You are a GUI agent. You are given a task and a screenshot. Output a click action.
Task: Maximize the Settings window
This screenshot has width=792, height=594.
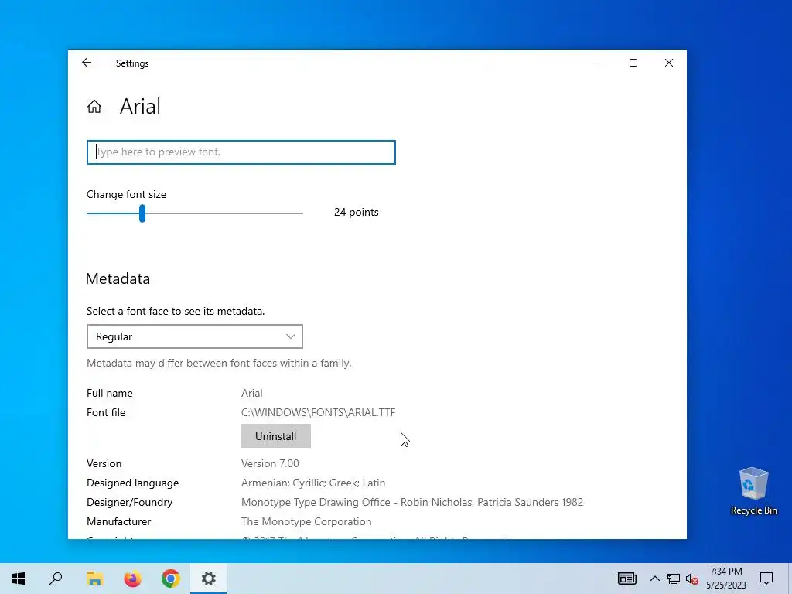[633, 63]
